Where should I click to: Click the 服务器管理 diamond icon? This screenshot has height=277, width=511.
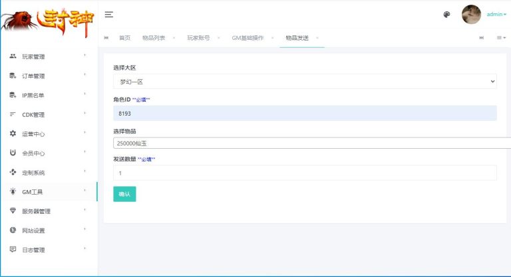click(x=13, y=211)
